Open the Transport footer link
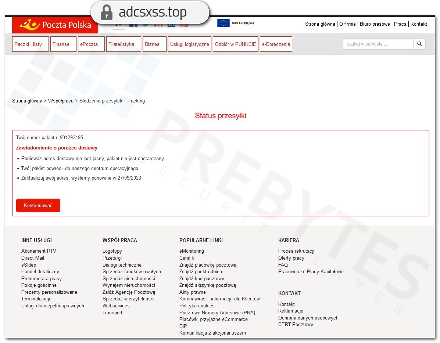This screenshot has width=440, height=343. pyautogui.click(x=112, y=313)
